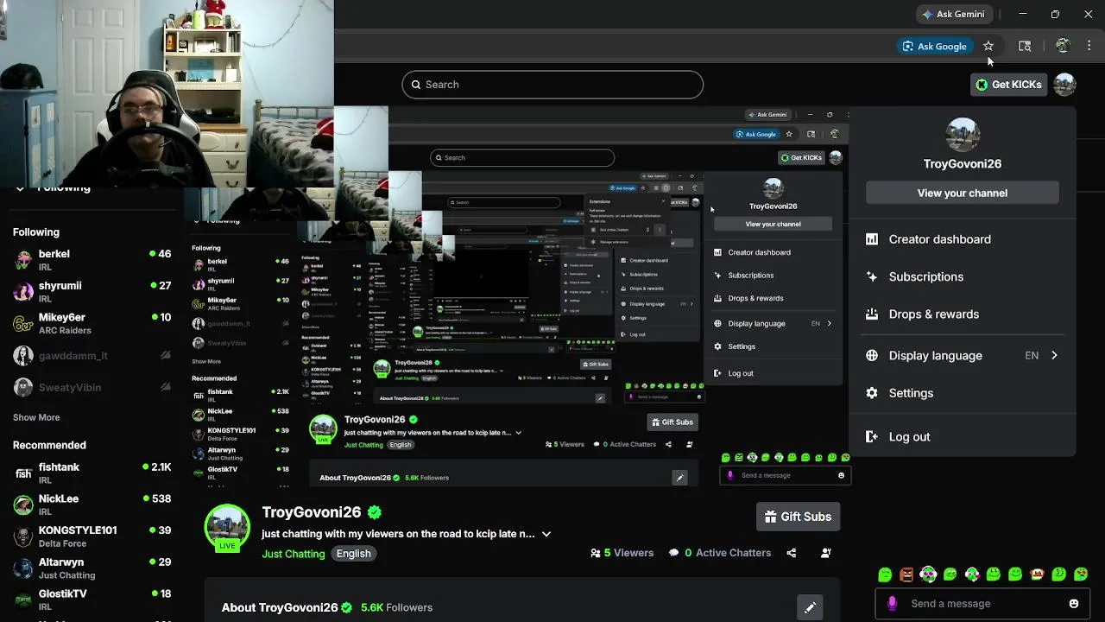Image resolution: width=1105 pixels, height=622 pixels.
Task: Pick the first green emote in the quick row
Action: [x=885, y=574]
